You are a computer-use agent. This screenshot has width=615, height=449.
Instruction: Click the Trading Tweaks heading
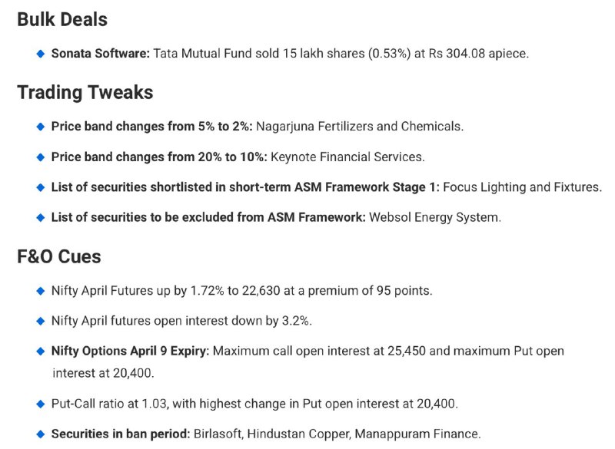(x=85, y=92)
